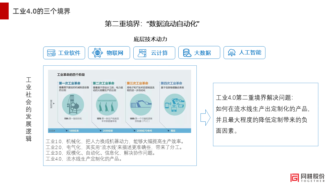
Task: Select the line starting with 工业3.0，规模化
Action: [100, 153]
